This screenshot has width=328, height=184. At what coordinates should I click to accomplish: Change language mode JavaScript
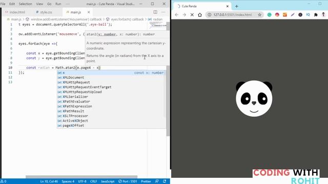(x=108, y=181)
